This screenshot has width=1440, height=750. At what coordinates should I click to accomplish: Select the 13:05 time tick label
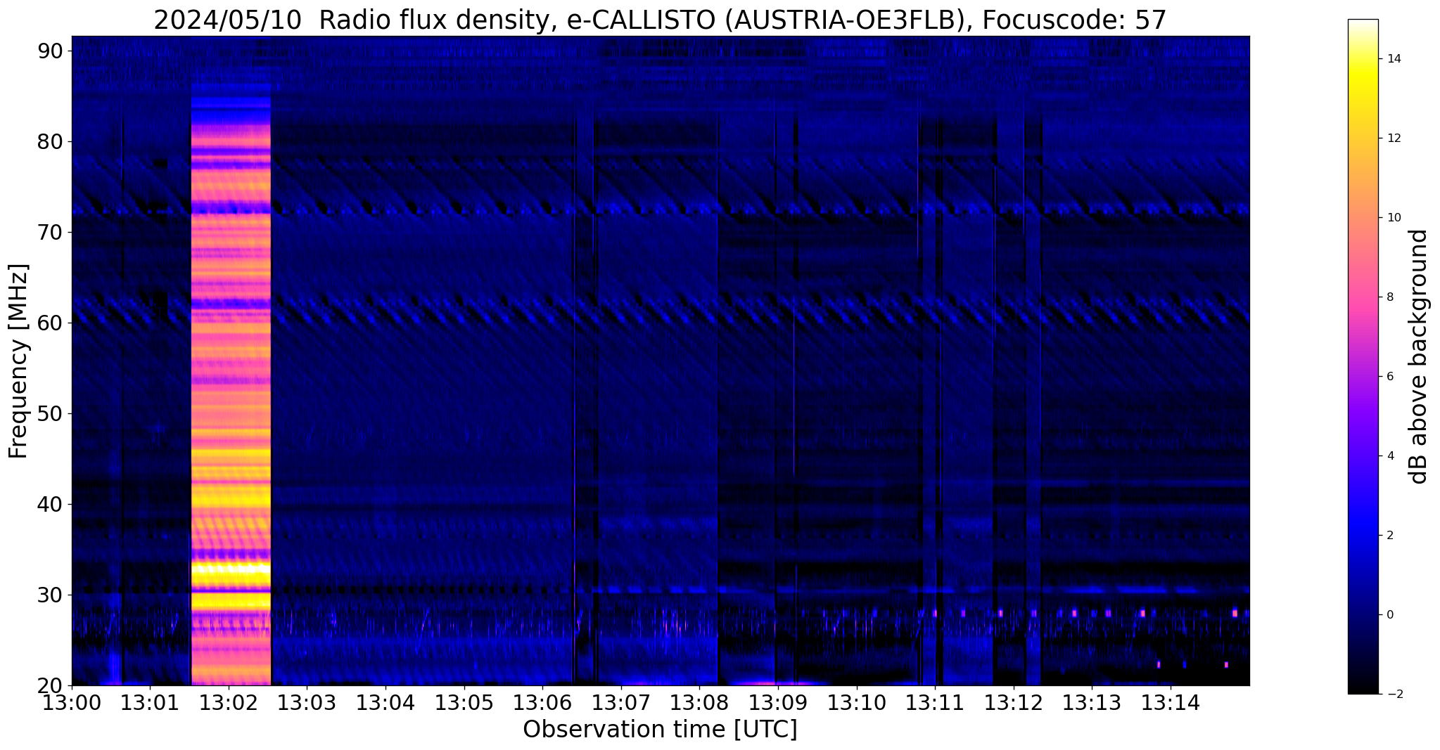pyautogui.click(x=464, y=702)
